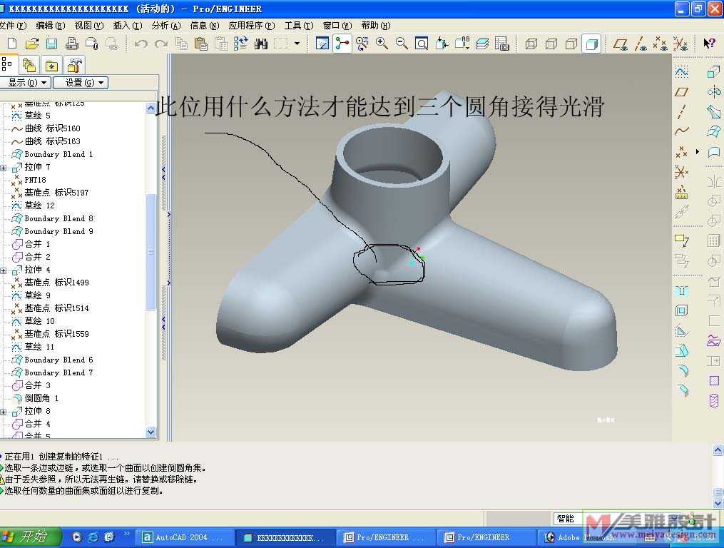Open the 工具(T) menu
Screen dimensions: 724x548
(x=298, y=26)
